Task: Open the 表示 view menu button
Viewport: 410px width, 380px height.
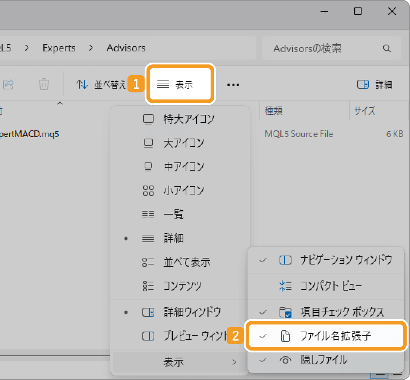Action: click(180, 84)
